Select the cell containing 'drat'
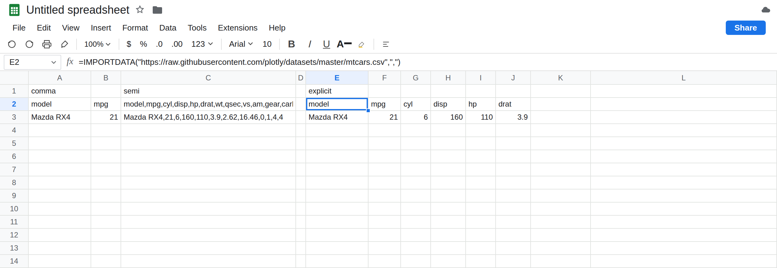The width and height of the screenshot is (777, 268). point(513,104)
